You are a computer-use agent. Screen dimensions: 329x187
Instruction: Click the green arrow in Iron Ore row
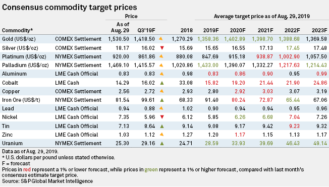click(162, 100)
